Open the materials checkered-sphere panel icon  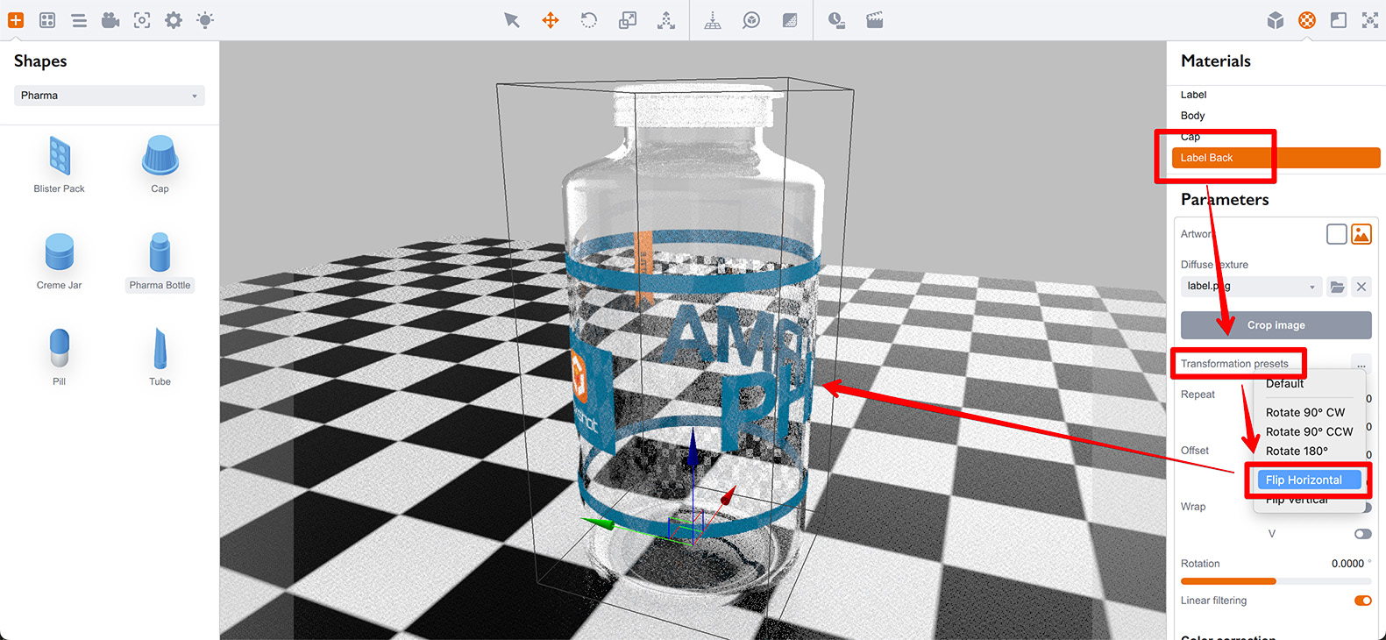[x=1306, y=20]
